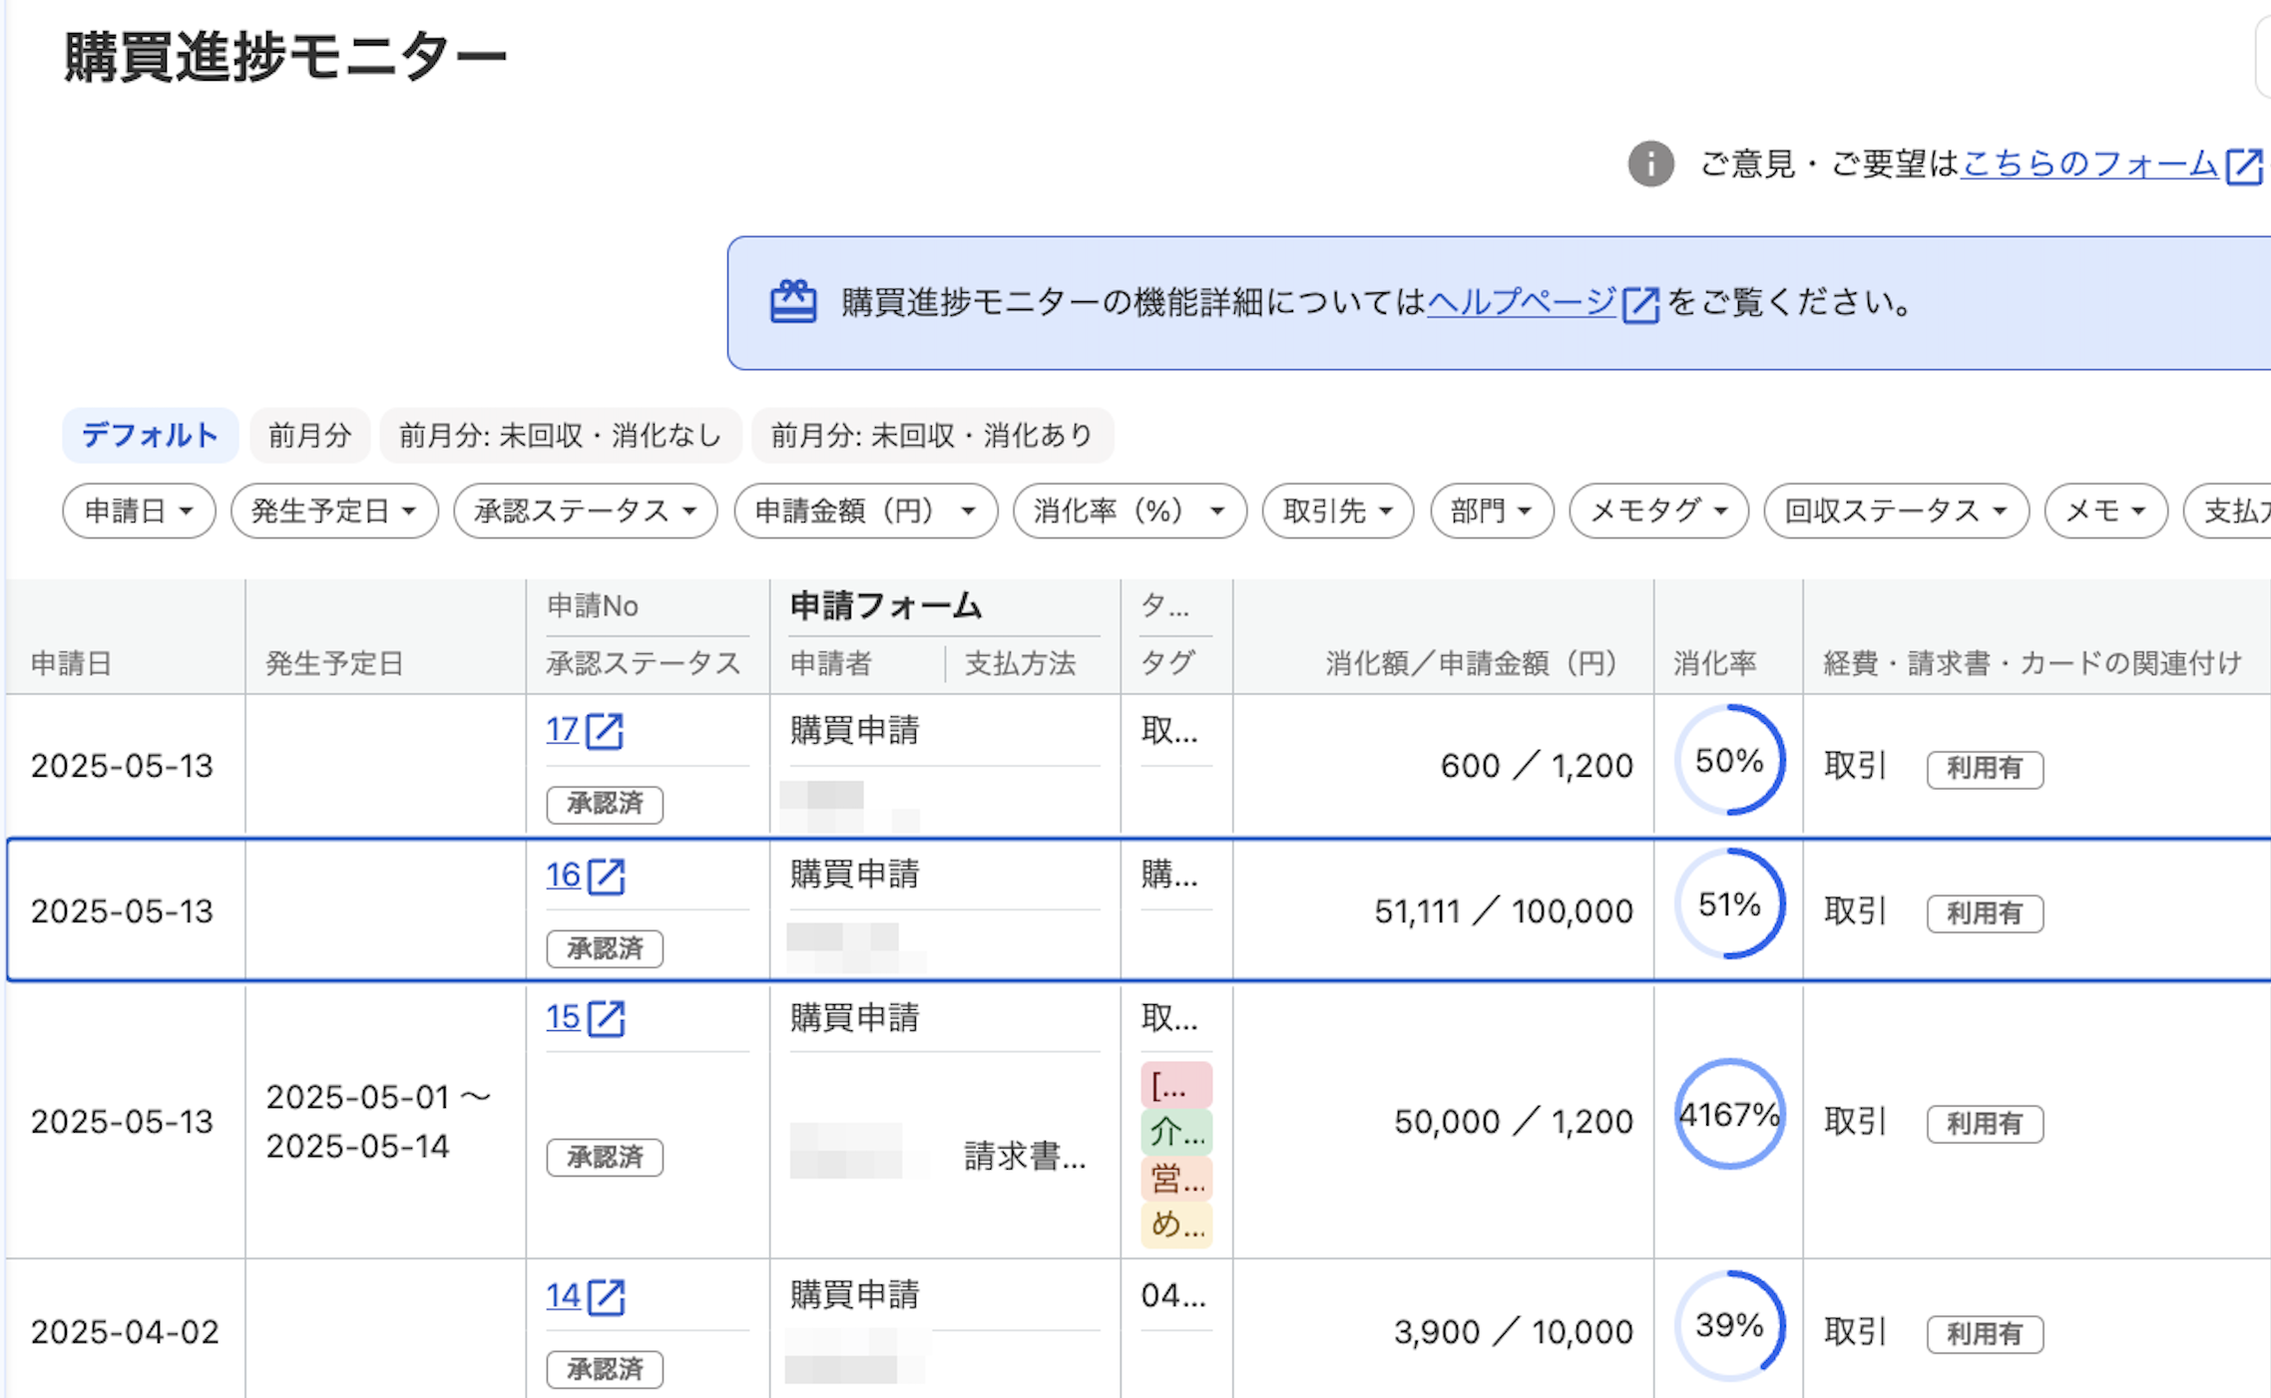Select 前月分: 未回収・消化なし preset
This screenshot has width=2271, height=1398.
(561, 435)
